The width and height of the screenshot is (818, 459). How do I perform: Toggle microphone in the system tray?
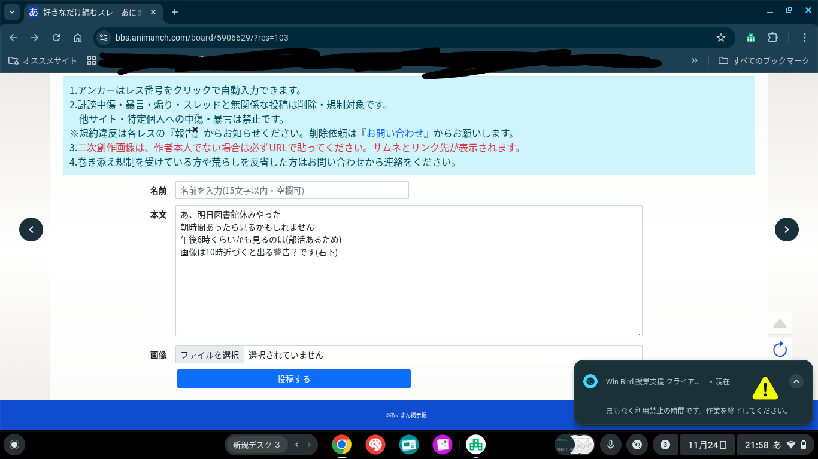(611, 445)
